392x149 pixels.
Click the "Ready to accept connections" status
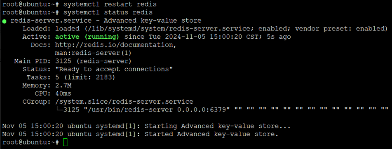pos(114,70)
